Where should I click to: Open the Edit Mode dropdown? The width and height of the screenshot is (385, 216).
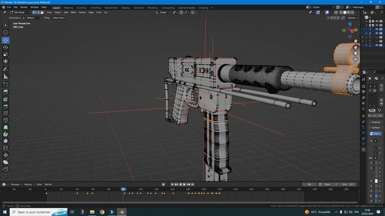click(20, 12)
